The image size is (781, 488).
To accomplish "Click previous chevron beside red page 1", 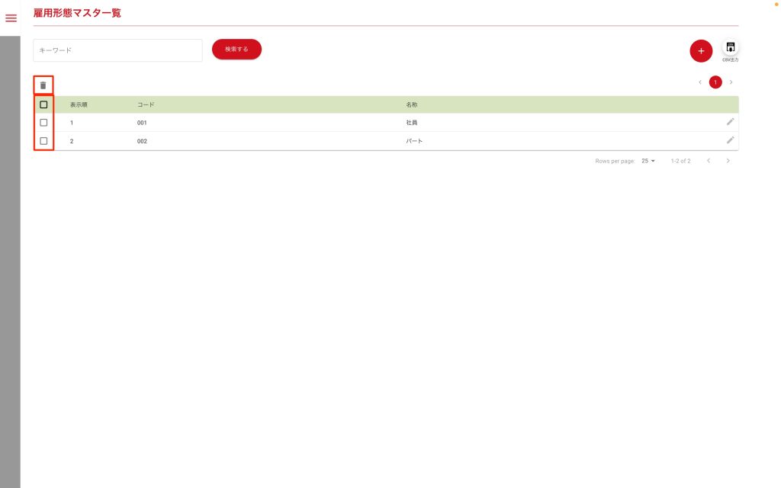I will pos(700,82).
